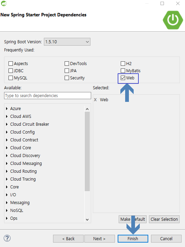Expand the I/O category
This screenshot has width=185, height=247.
click(7, 195)
